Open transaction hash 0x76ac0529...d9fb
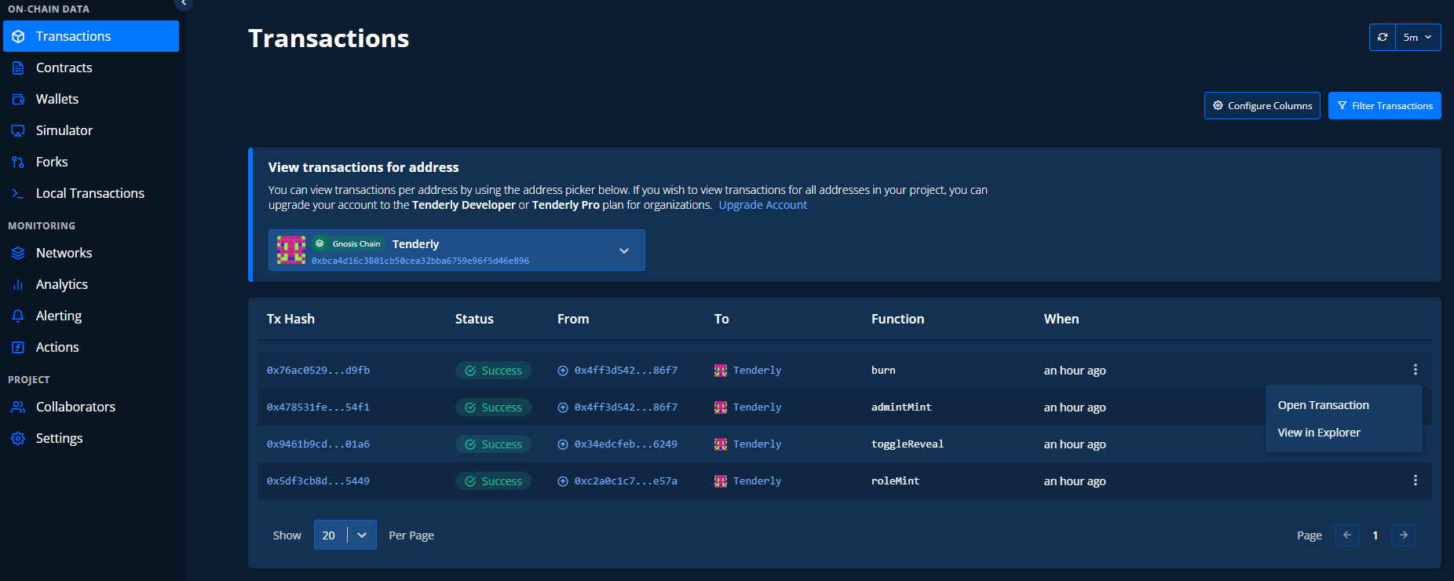The image size is (1454, 581). pyautogui.click(x=318, y=370)
